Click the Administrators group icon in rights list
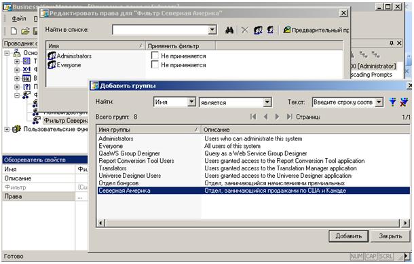The height and width of the screenshot is (264, 414). tap(52, 56)
